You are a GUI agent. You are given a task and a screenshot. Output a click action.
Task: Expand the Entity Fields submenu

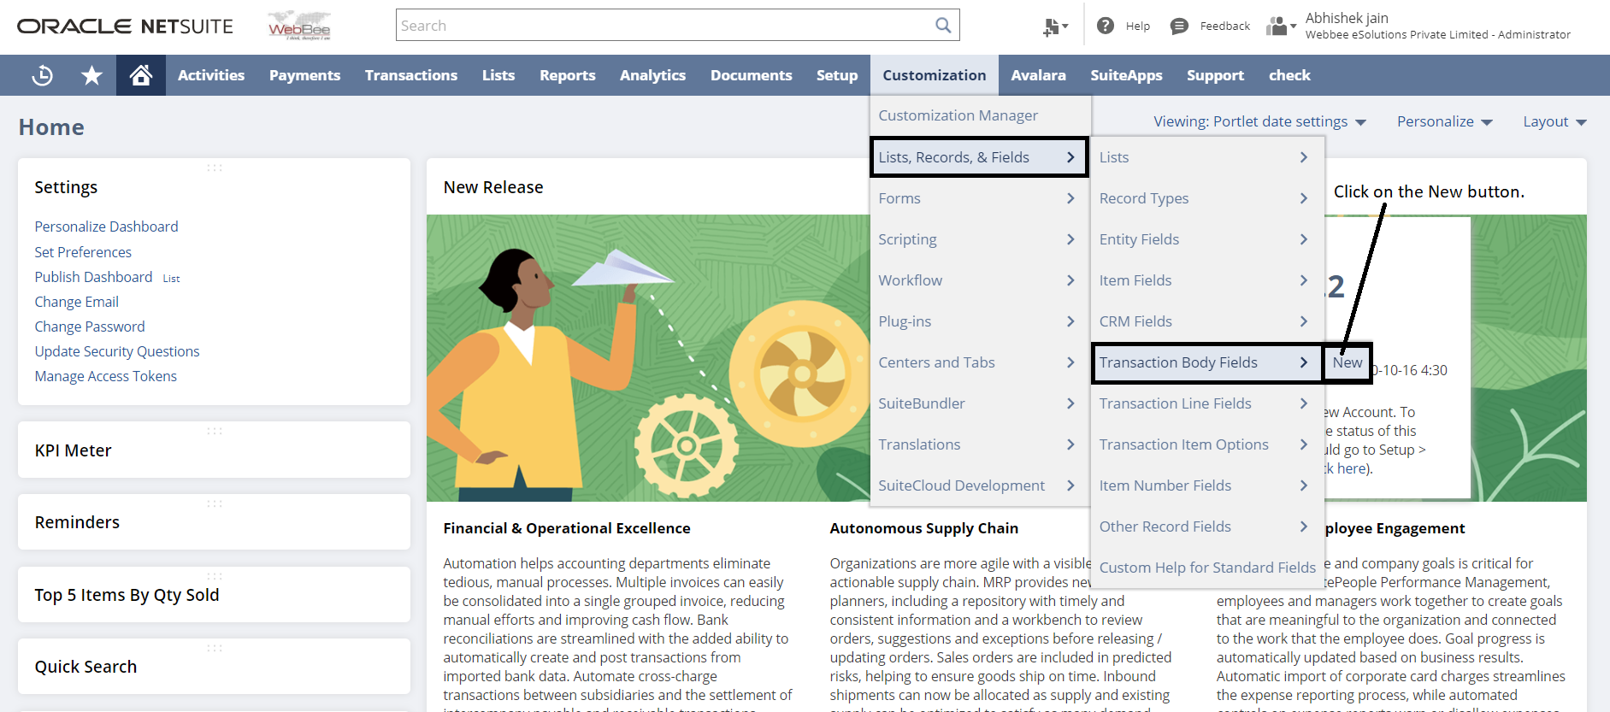1207,239
